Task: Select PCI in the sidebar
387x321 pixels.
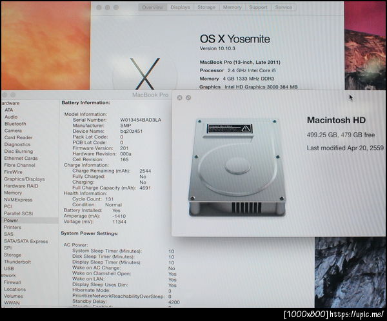Action: [x=8, y=206]
